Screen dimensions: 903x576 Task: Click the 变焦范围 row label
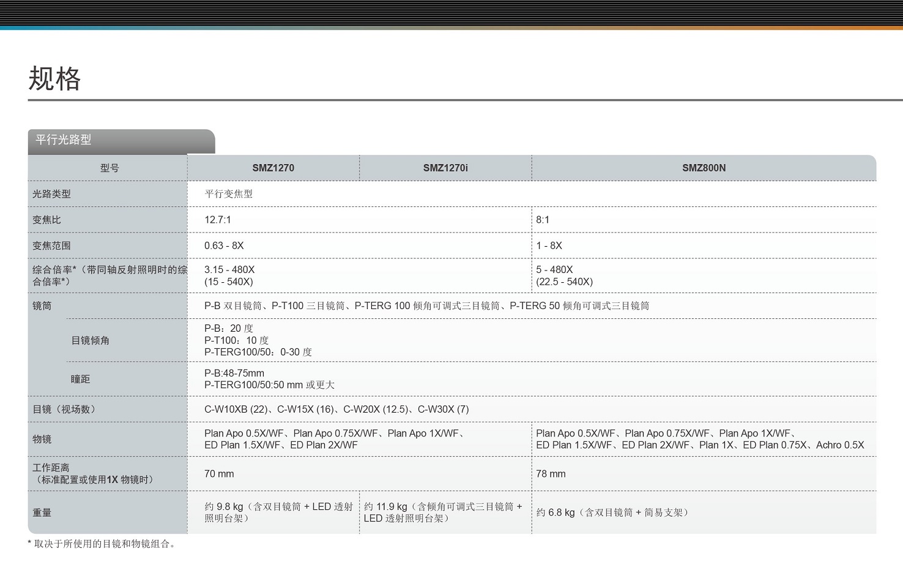(51, 245)
